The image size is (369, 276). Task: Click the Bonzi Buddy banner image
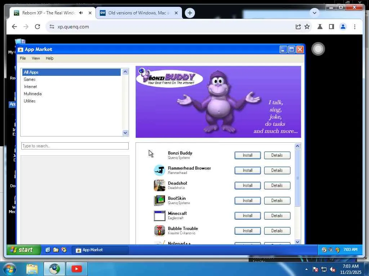click(218, 102)
